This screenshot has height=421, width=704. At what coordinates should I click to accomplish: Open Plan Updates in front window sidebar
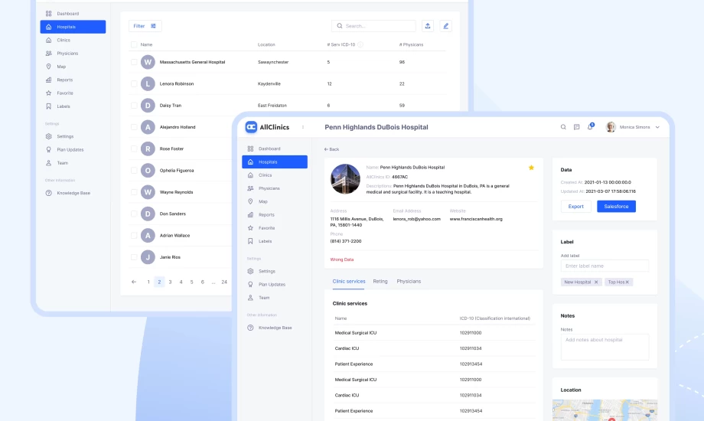275,285
